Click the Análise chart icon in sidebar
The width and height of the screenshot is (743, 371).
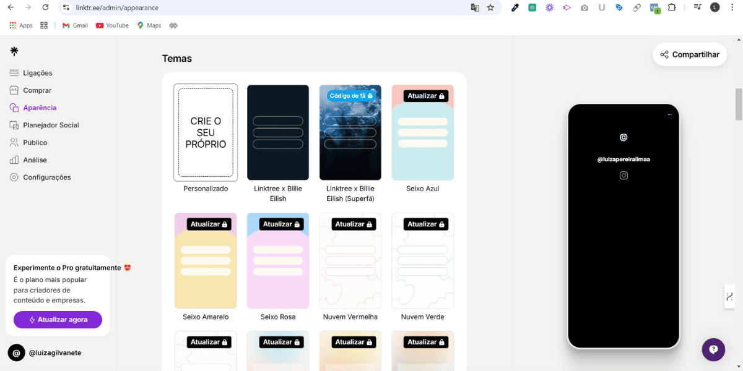(13, 160)
